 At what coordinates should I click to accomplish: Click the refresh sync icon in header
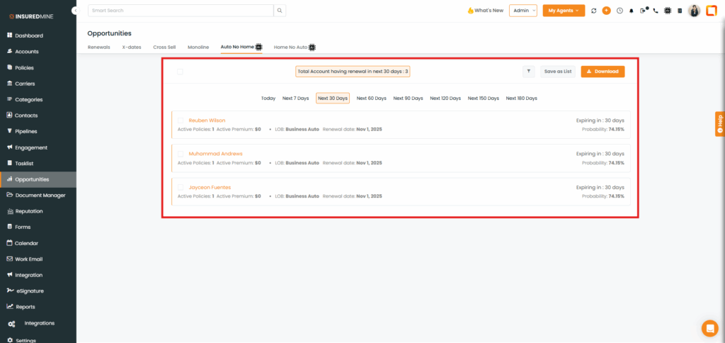(x=594, y=11)
